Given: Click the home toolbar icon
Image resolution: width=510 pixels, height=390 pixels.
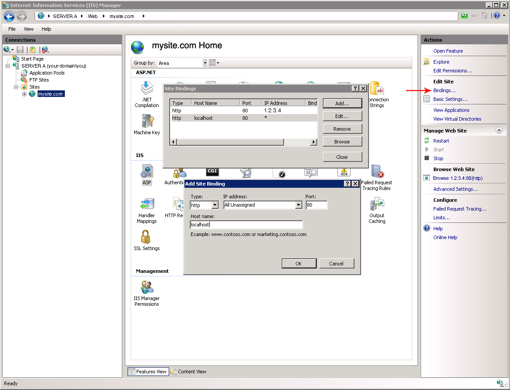Looking at the screenshot, I should tap(485, 16).
